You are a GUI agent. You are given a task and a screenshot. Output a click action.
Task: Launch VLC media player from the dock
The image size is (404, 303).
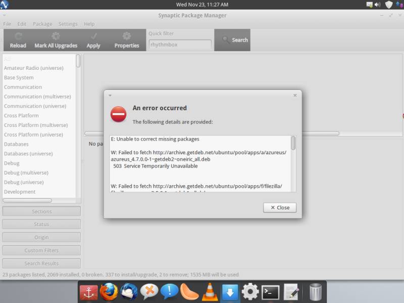click(x=210, y=292)
